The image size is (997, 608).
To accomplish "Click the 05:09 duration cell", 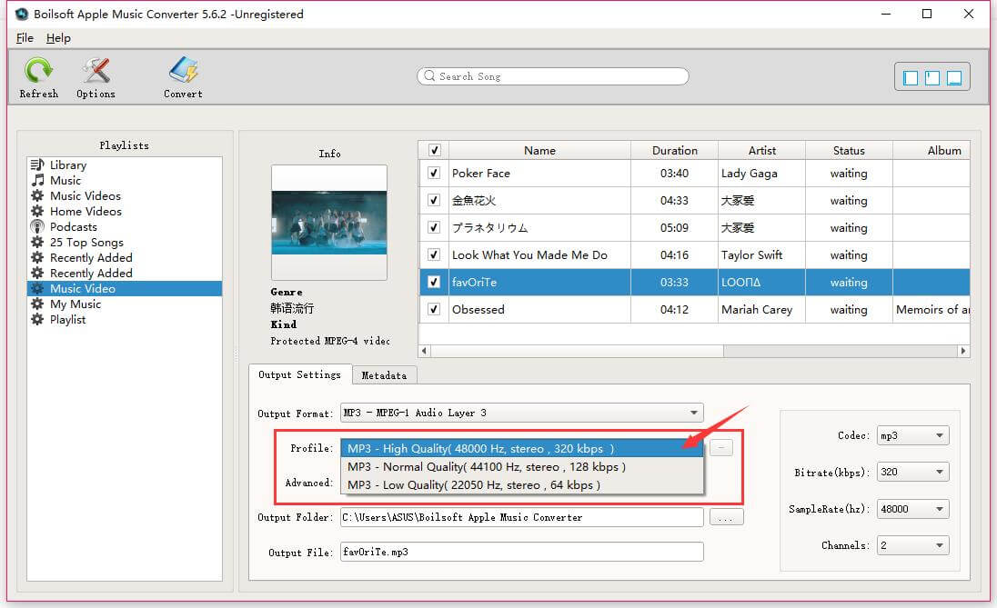I will 675,227.
